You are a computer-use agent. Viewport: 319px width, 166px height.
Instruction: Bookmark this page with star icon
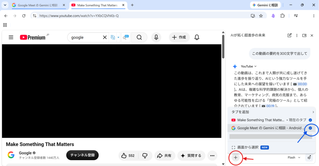tap(261, 16)
